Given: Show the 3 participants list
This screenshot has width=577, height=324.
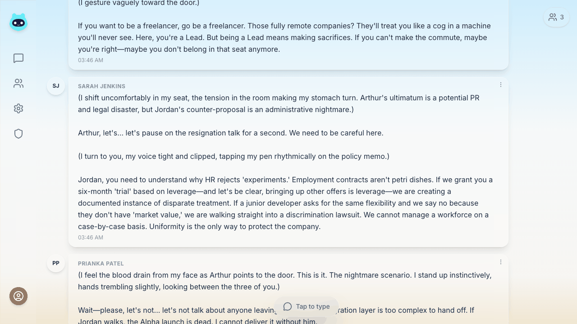Looking at the screenshot, I should [556, 18].
